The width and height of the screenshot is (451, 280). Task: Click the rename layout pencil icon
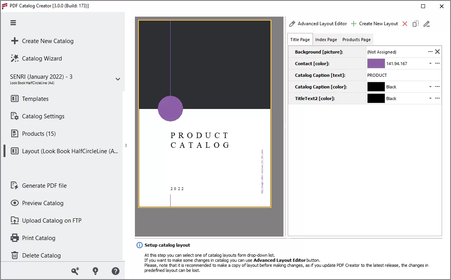pyautogui.click(x=427, y=23)
